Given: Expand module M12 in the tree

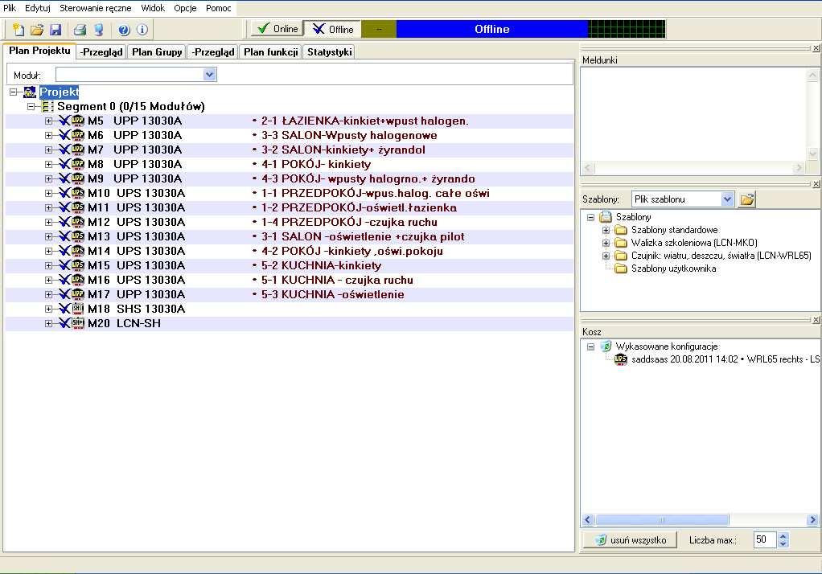Looking at the screenshot, I should tap(49, 222).
